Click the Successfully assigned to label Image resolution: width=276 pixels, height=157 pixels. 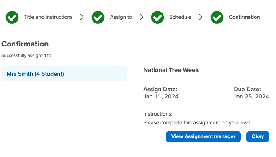27,55
